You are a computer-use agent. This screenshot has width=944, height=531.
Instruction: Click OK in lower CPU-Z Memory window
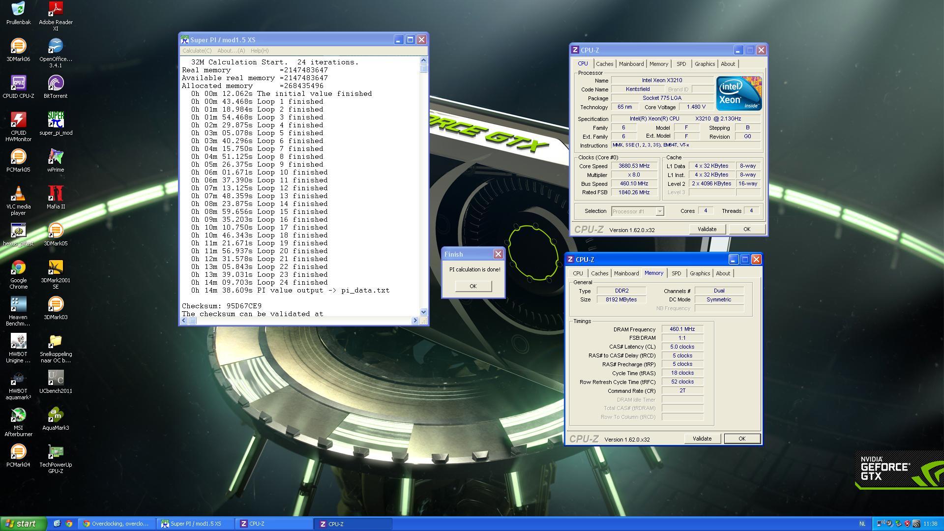[742, 439]
